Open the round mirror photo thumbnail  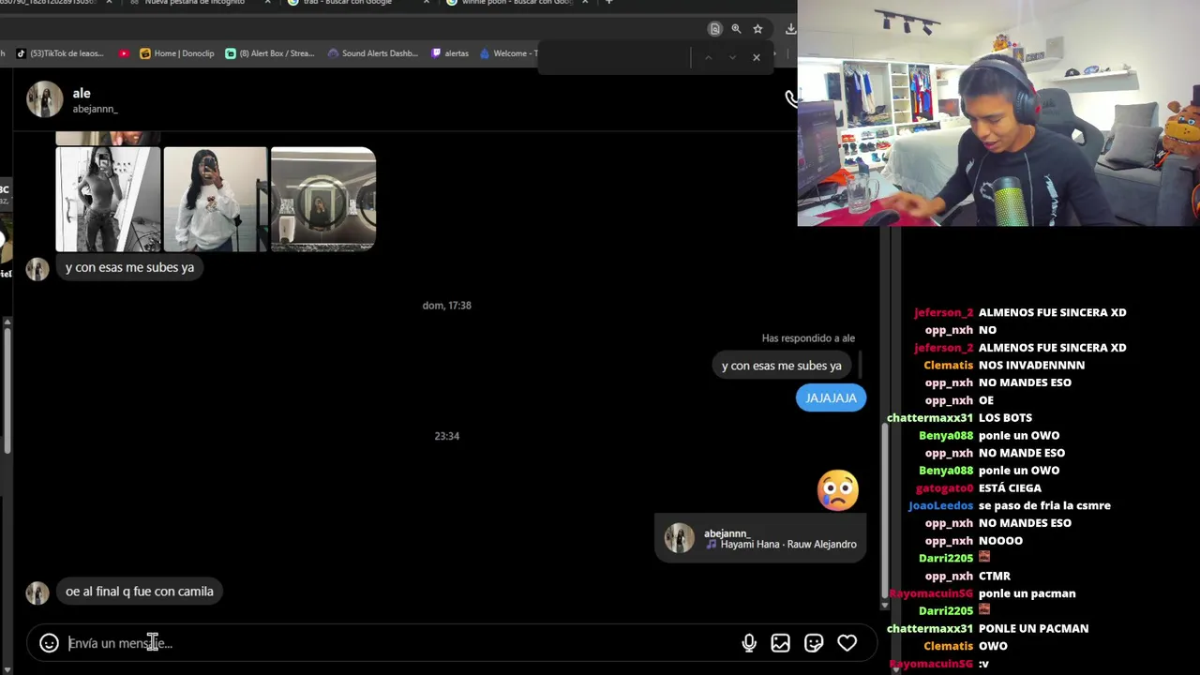tap(323, 199)
